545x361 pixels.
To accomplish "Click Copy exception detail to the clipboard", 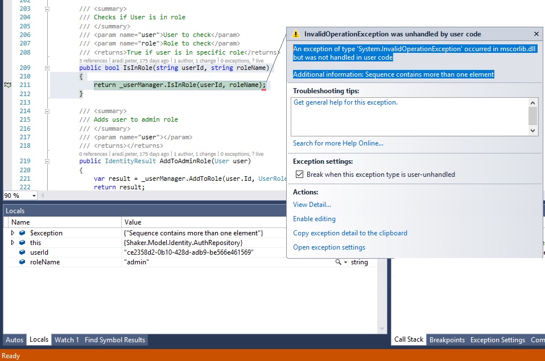I will click(x=350, y=233).
